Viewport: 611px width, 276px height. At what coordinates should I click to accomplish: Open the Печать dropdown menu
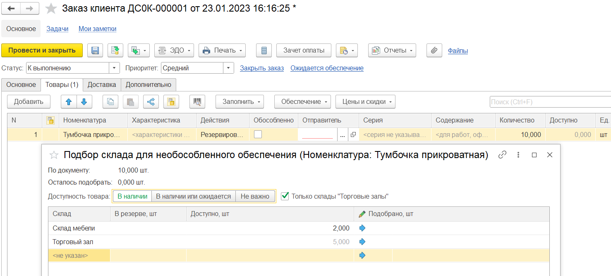[x=222, y=50]
